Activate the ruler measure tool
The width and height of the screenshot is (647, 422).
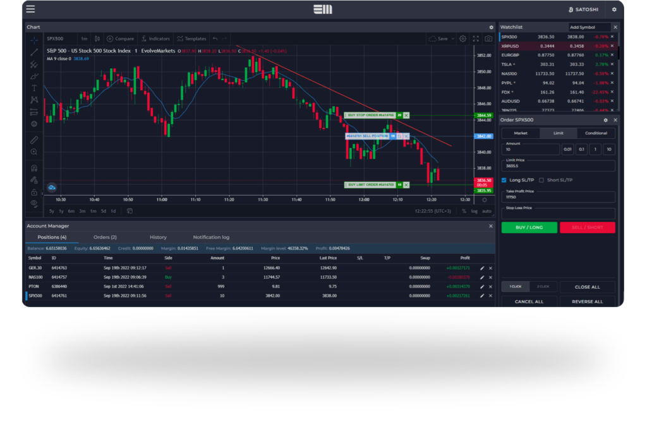click(34, 140)
